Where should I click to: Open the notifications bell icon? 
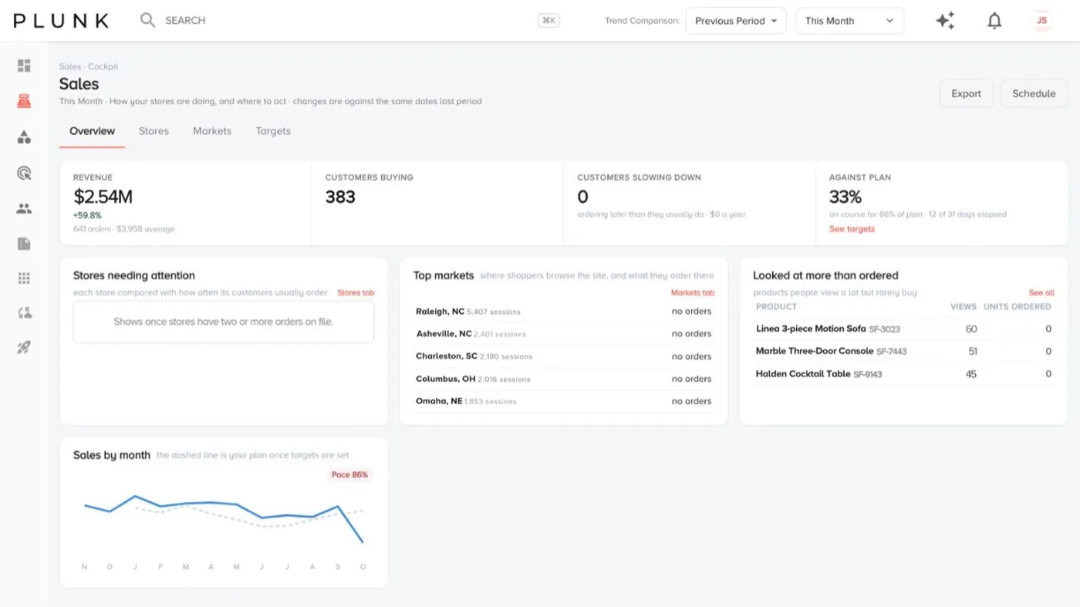[x=995, y=21]
